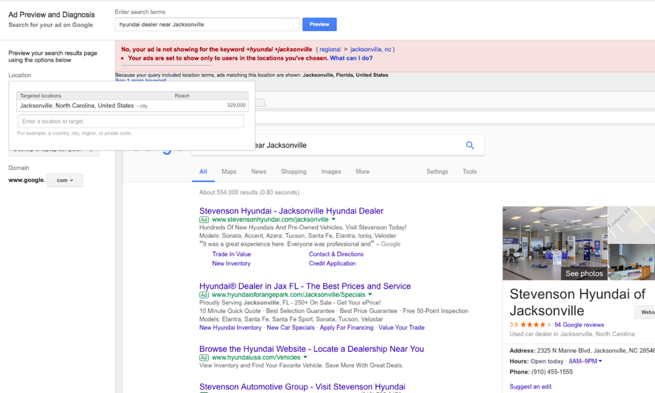Click the Ad badge beside hyundaiusa.com
The height and width of the screenshot is (393, 655).
pyautogui.click(x=204, y=358)
